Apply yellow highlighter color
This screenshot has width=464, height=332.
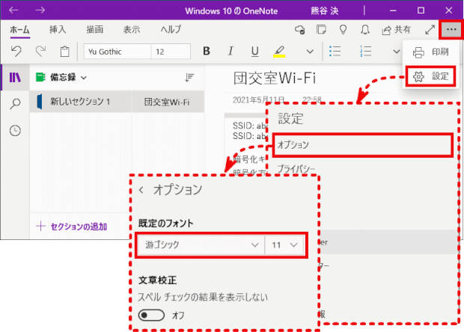coord(279,52)
